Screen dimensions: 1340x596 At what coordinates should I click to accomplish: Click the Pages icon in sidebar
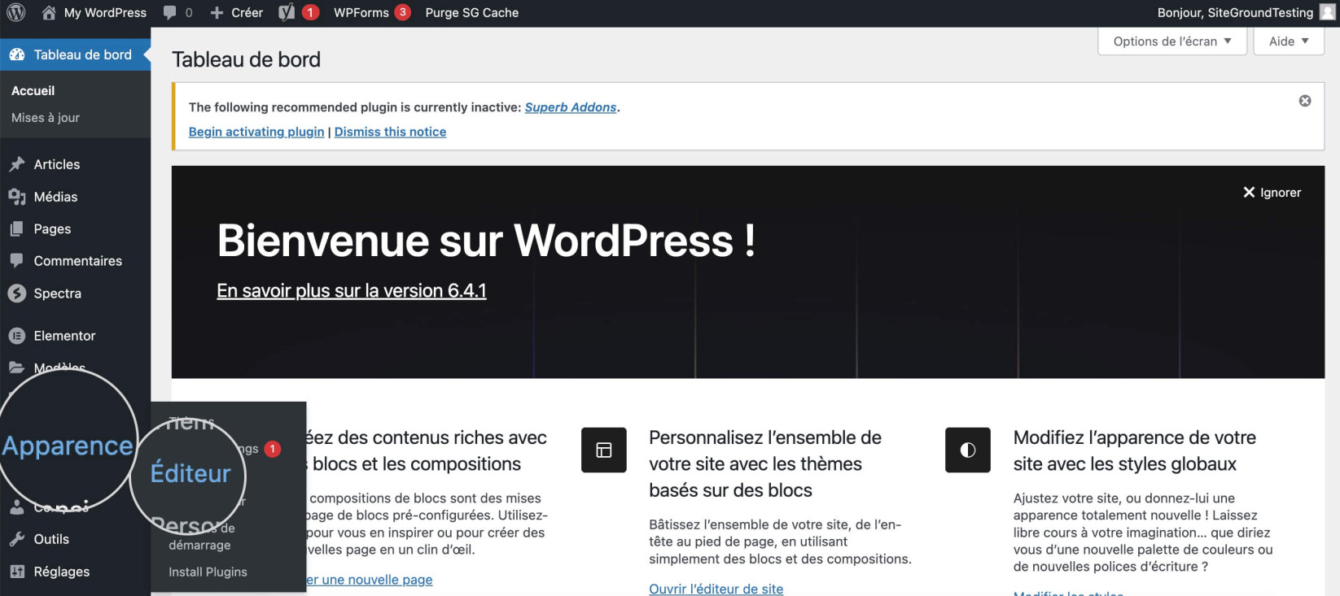pos(17,229)
